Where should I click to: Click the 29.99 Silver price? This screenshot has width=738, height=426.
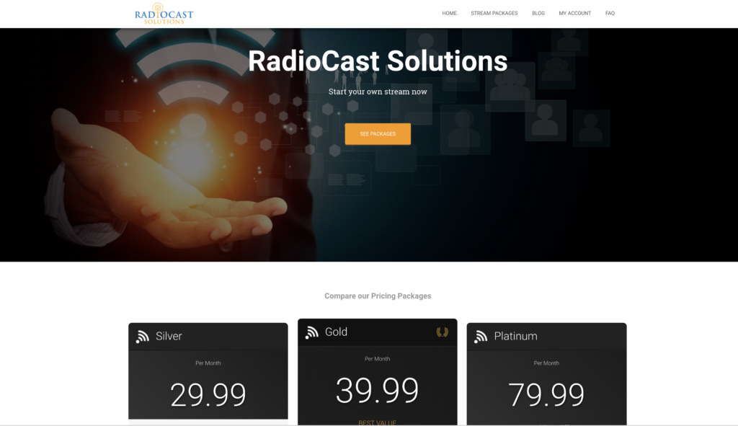(208, 394)
